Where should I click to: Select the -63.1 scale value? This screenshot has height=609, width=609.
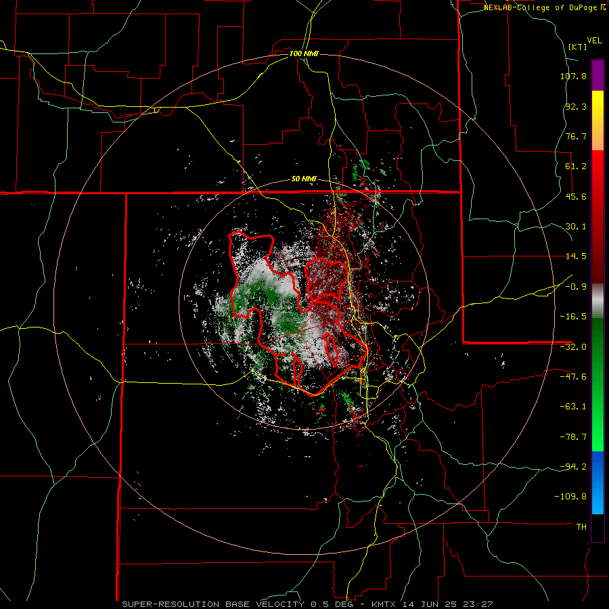tap(573, 407)
